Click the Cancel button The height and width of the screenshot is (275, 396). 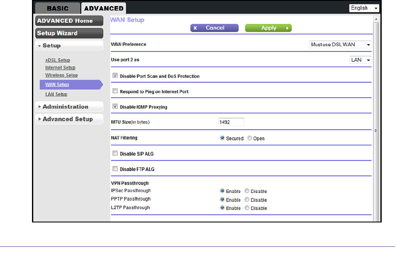coord(214,28)
